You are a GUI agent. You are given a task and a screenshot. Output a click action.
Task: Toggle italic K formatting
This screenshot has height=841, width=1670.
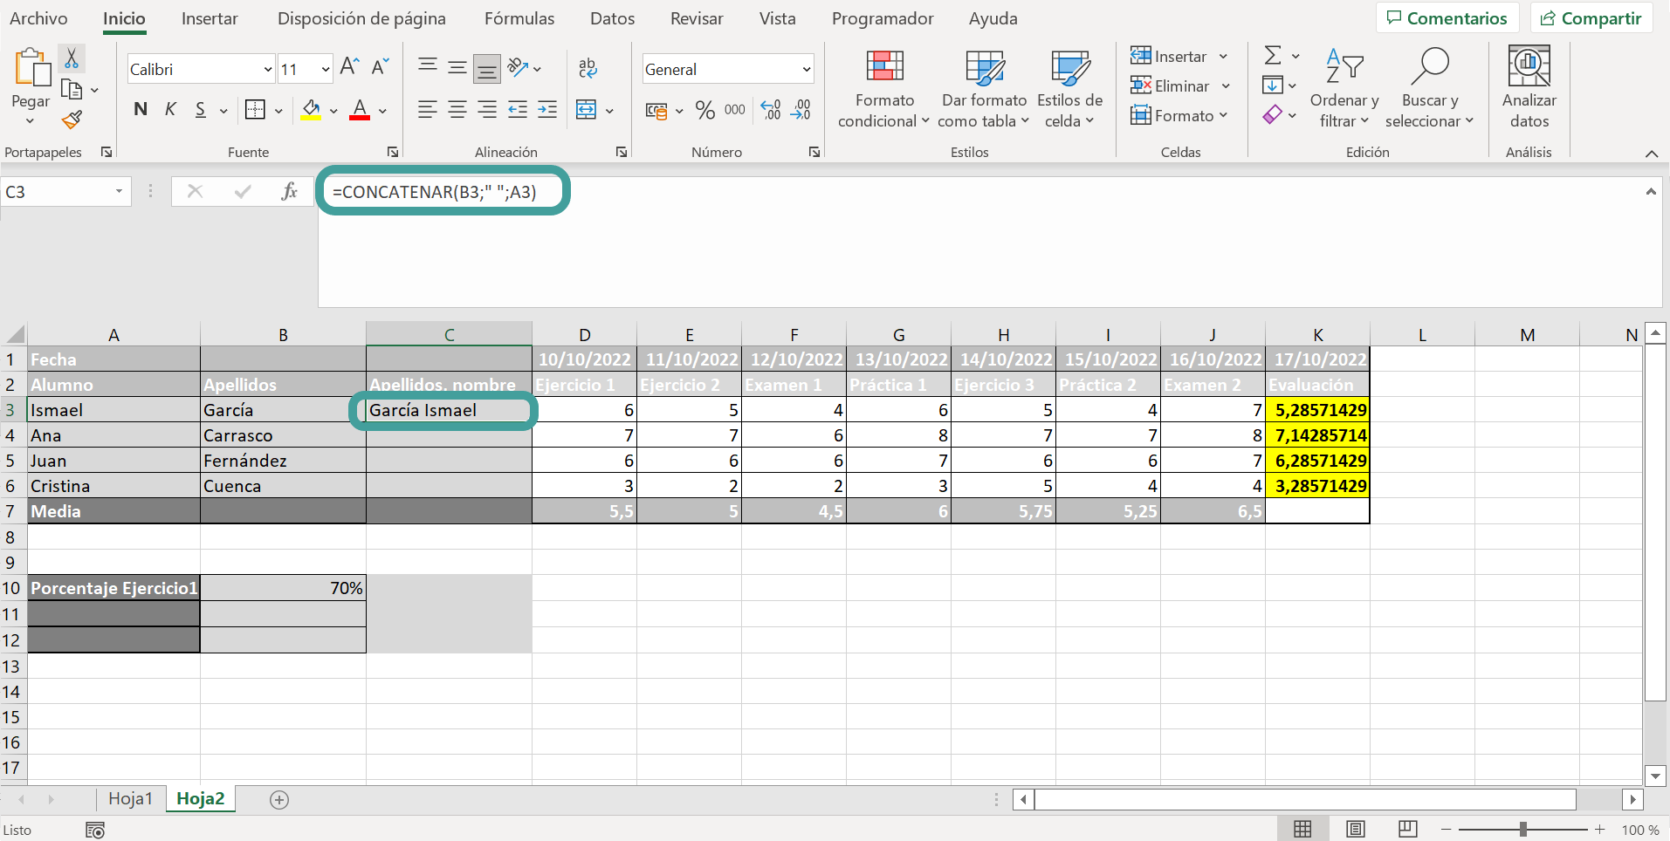point(170,110)
